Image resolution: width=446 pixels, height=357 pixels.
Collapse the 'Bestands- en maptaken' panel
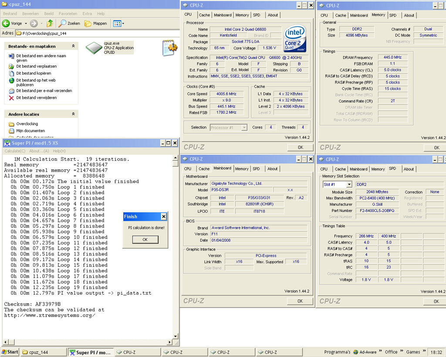tap(73, 46)
